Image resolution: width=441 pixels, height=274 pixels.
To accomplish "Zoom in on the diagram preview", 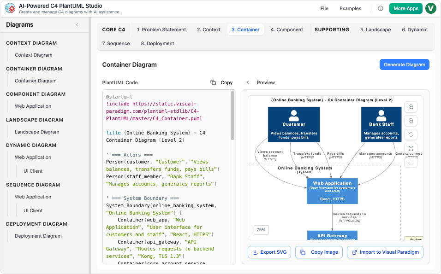I will 411,107.
